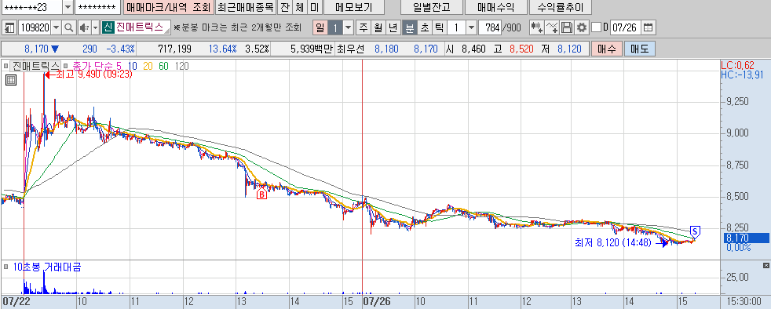The width and height of the screenshot is (771, 309).
Task: Click the 신 badge beside 진매트릭스
Action: click(x=108, y=27)
